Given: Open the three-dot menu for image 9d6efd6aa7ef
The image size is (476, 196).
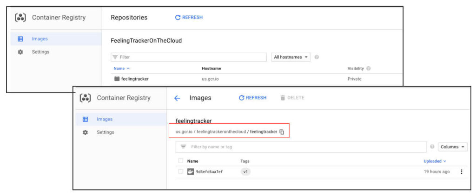Looking at the screenshot, I should pyautogui.click(x=462, y=172).
